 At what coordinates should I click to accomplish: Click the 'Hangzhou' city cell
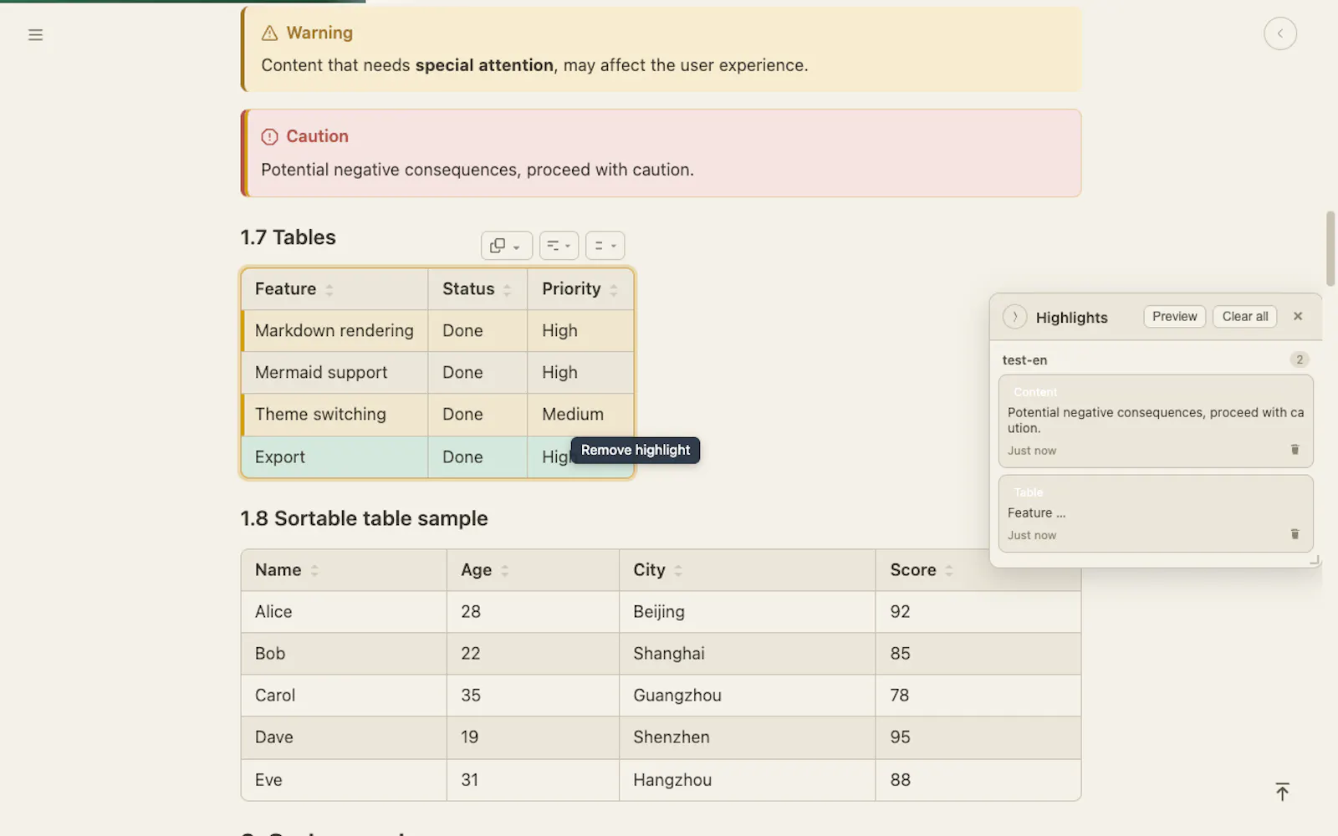[747, 780]
